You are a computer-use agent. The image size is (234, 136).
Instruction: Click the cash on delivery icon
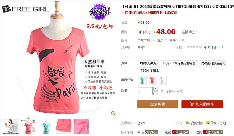click(188, 123)
